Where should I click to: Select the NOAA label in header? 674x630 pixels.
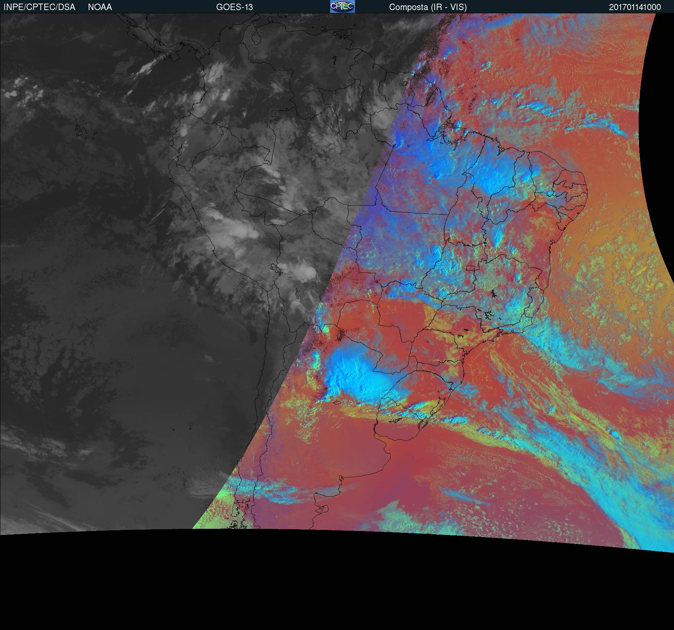tap(100, 7)
